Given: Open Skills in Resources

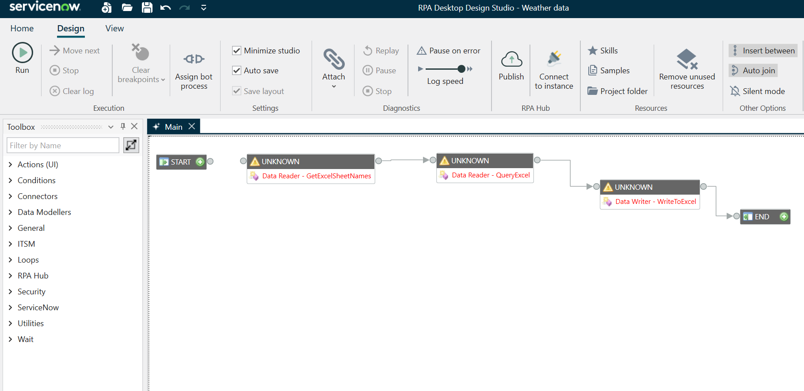Looking at the screenshot, I should [603, 51].
